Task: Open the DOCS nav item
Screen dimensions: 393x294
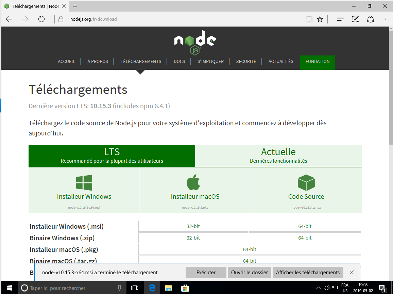Action: 180,62
